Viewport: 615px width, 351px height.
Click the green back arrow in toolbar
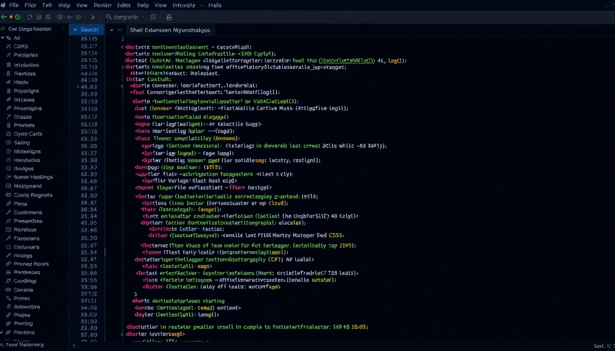pos(4,17)
